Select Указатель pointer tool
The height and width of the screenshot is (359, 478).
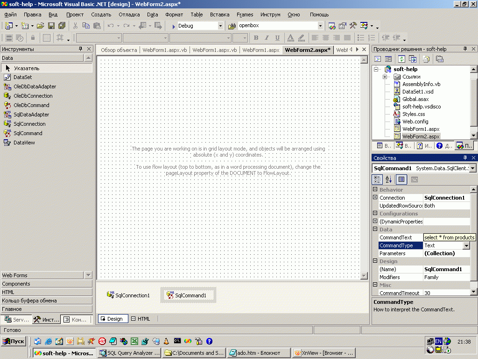pyautogui.click(x=46, y=68)
